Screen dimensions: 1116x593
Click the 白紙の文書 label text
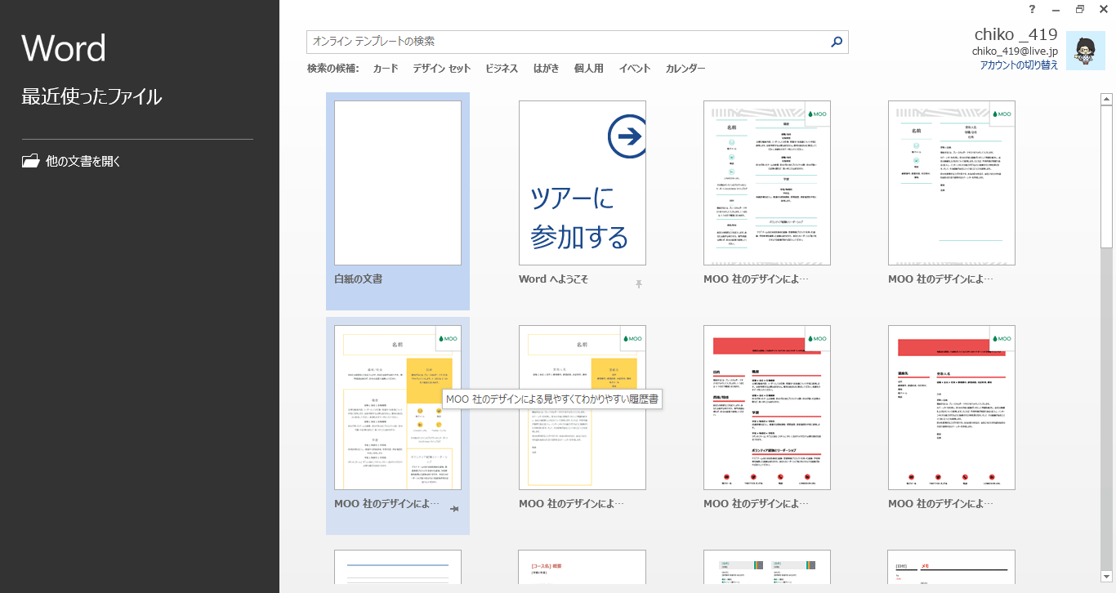coord(359,279)
